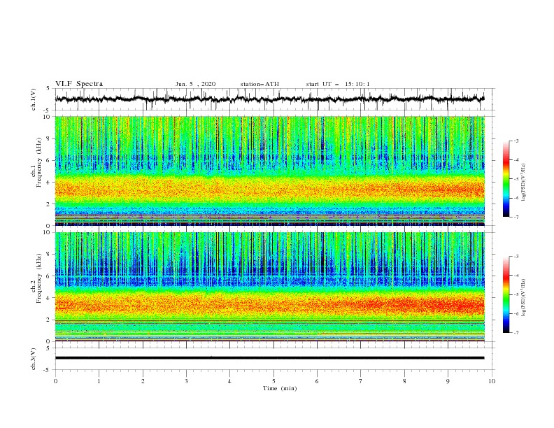The image size is (554, 428).
Task: Click time axis tick "5"
Action: (274, 381)
